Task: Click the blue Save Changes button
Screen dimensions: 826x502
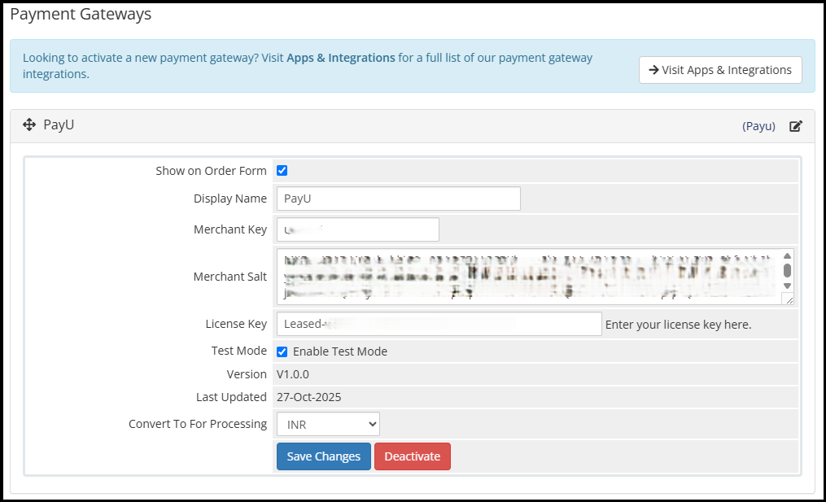Action: click(x=324, y=456)
